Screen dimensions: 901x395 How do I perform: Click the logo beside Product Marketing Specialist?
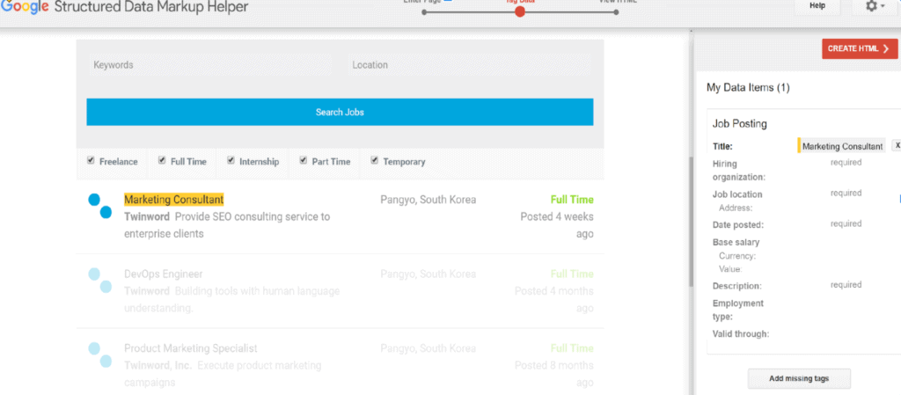pos(100,355)
